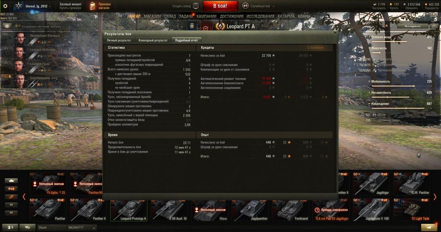Open the vehicle comparison icon next to Исследовать
Viewport: 441px width, 232px height.
point(435,26)
